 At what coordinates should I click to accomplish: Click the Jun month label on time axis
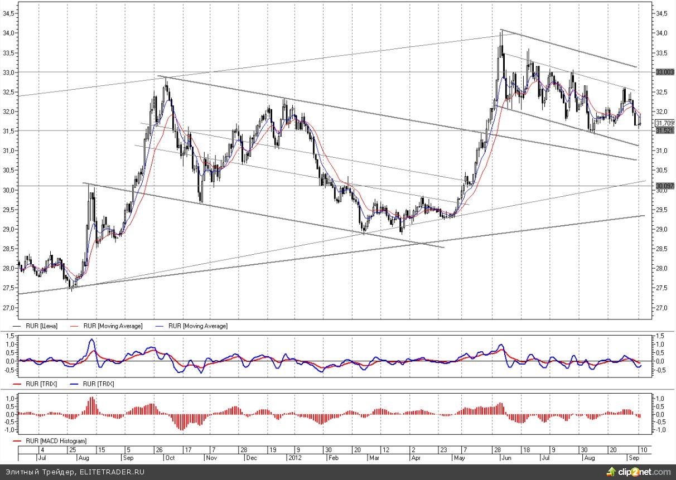click(506, 457)
